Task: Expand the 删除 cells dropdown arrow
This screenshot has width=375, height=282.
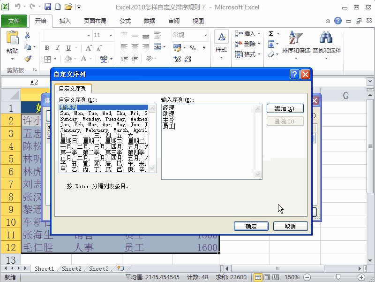Action: pyautogui.click(x=259, y=44)
